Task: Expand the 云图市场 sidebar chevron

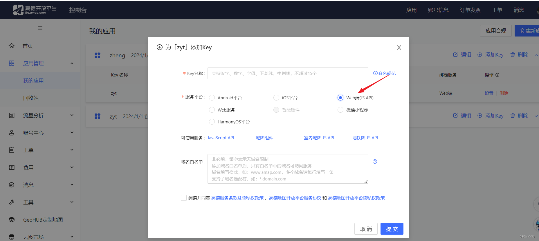Action: tap(72, 237)
